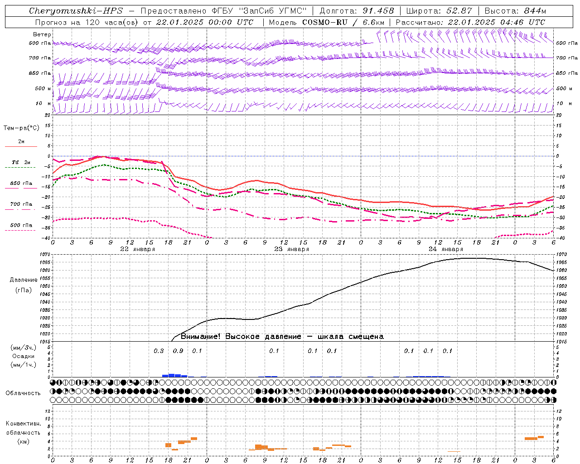Click the 'Высота: 844м' header value
The image size is (580, 464).
[x=515, y=11]
